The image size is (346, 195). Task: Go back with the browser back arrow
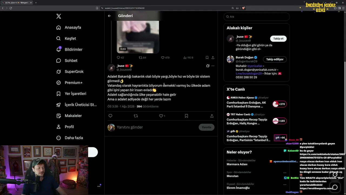[x=3, y=8]
